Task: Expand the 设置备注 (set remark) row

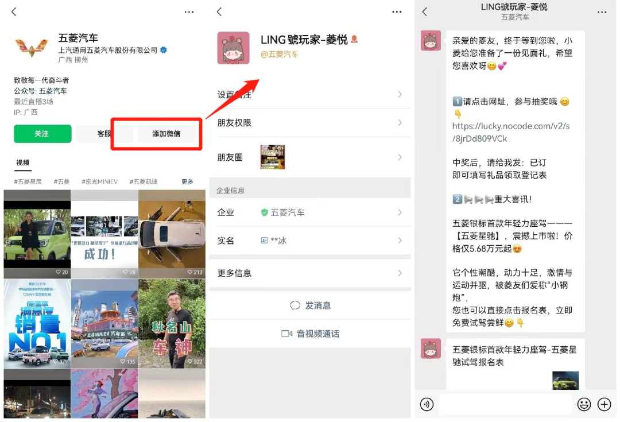Action: coord(310,95)
